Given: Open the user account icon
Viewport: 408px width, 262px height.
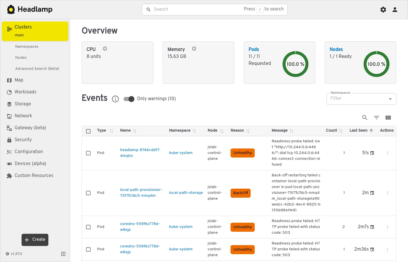Looking at the screenshot, I should [x=395, y=10].
